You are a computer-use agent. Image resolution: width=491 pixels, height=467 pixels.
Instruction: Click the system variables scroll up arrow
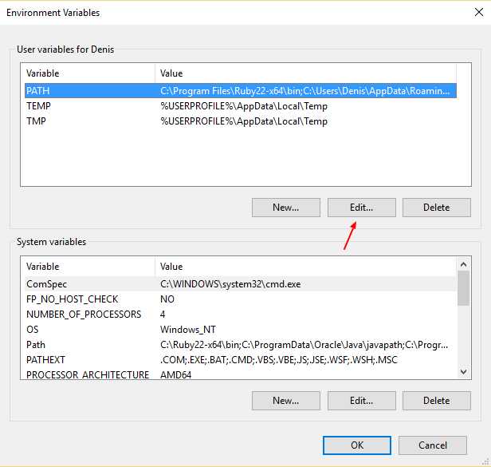[463, 264]
